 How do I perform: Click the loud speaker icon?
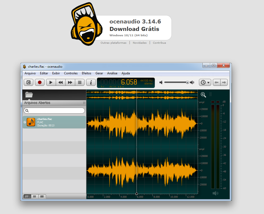click(x=192, y=82)
